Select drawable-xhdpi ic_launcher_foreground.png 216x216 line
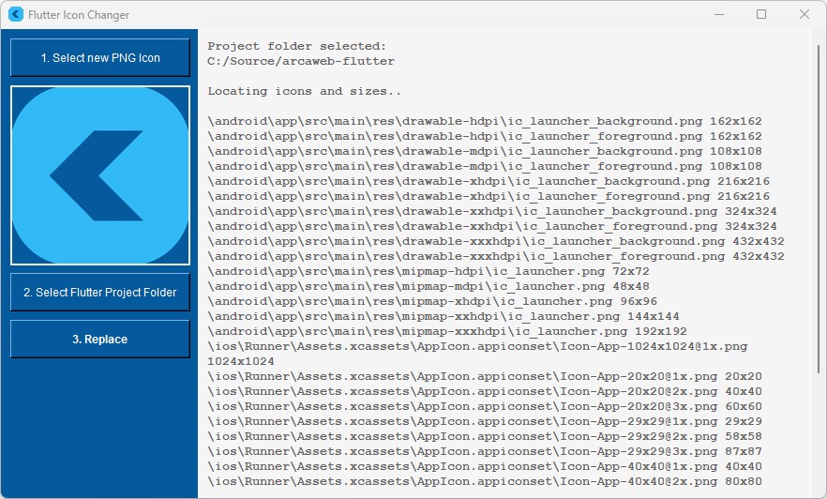 click(489, 196)
